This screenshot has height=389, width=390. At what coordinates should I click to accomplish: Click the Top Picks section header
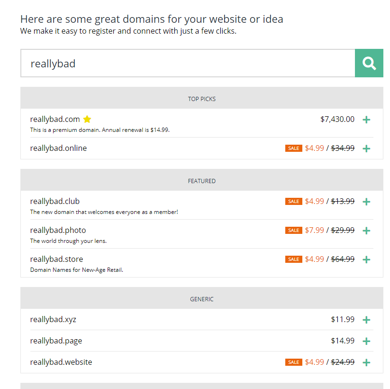click(202, 99)
